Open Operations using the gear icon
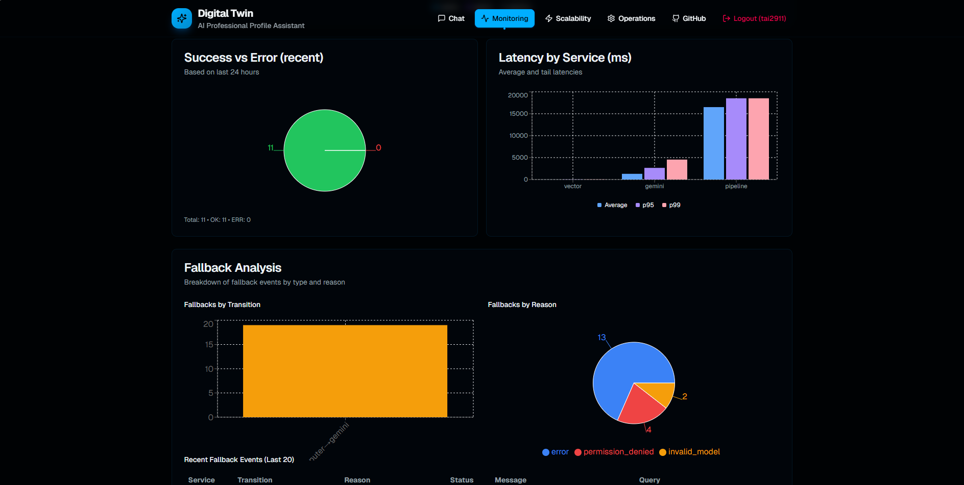 pos(611,18)
